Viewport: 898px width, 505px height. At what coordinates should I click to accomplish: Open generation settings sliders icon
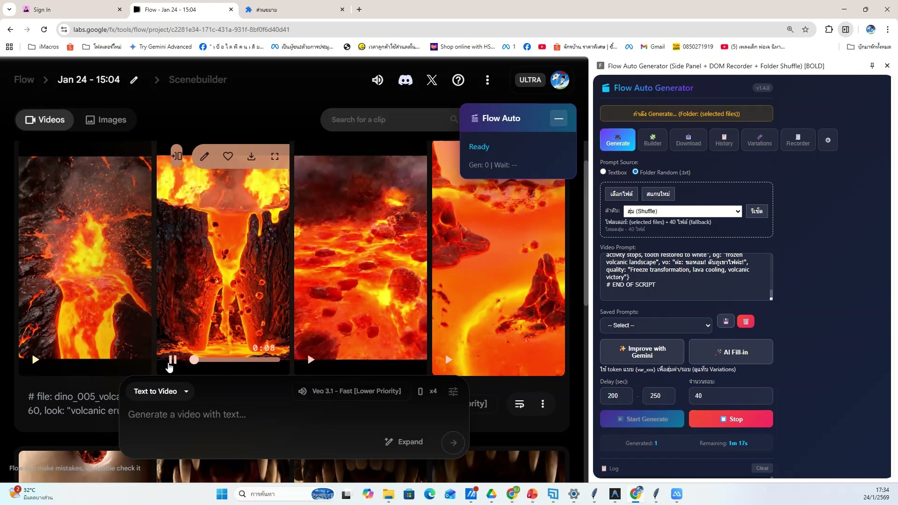453,391
